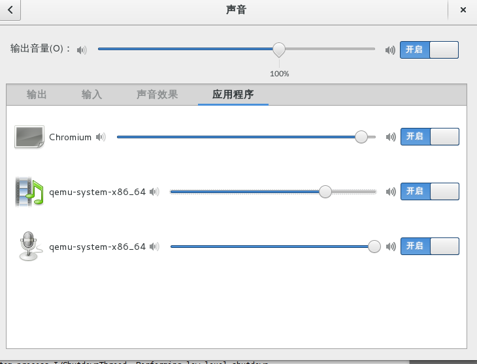Image resolution: width=477 pixels, height=364 pixels.
Task: Select the 声音效果 tab
Action: (157, 95)
